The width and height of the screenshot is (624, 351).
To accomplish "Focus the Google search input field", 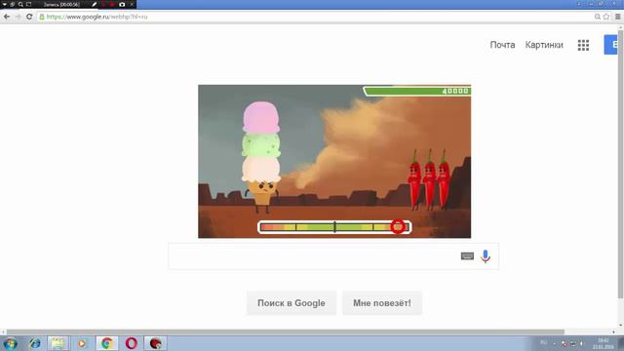I will click(333, 256).
